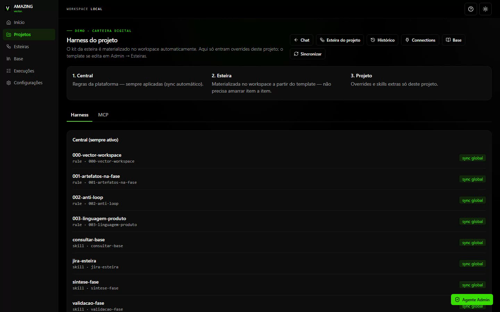Click the 001-artefatos-na-fase rule row
The image size is (500, 312).
[279, 179]
